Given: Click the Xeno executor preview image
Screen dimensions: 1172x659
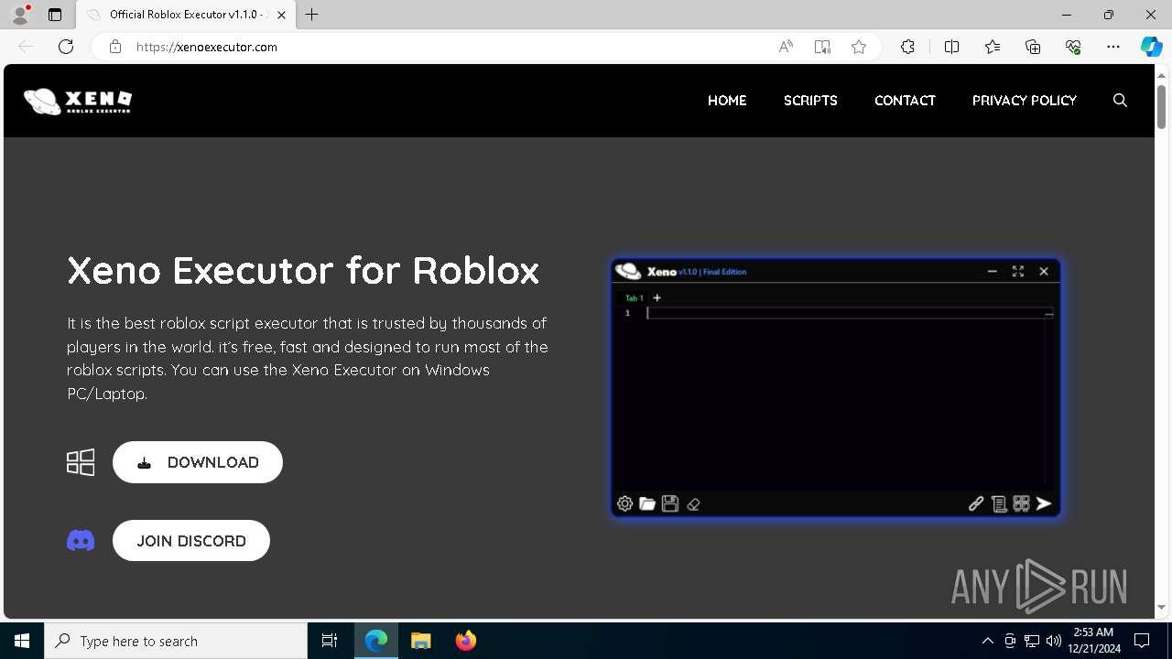Looking at the screenshot, I should click(836, 388).
